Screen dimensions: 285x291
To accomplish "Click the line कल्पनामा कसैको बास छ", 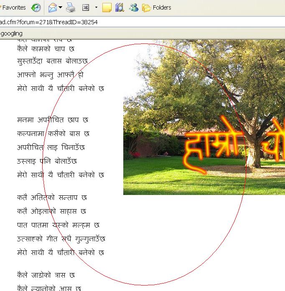I will [x=53, y=134].
